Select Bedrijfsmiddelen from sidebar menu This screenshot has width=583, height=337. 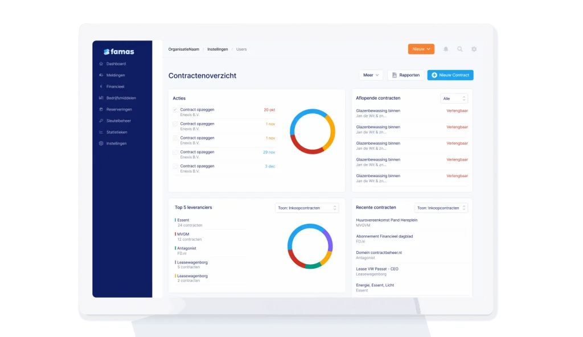coord(121,98)
